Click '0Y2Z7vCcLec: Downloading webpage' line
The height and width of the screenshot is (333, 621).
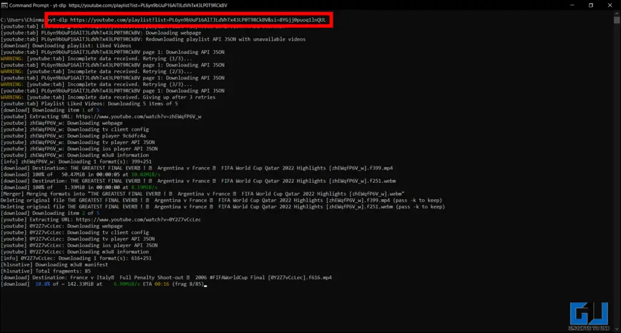click(x=61, y=226)
